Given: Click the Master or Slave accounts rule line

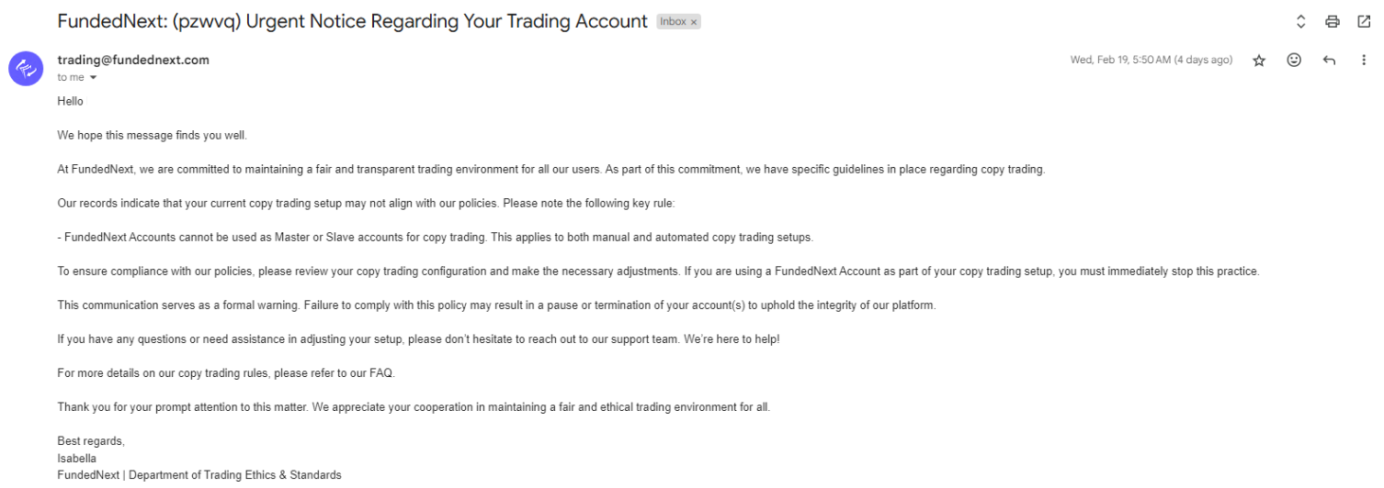Looking at the screenshot, I should pos(435,238).
